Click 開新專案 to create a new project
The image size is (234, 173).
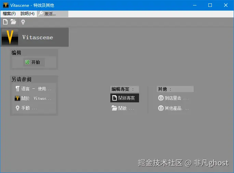(125, 98)
